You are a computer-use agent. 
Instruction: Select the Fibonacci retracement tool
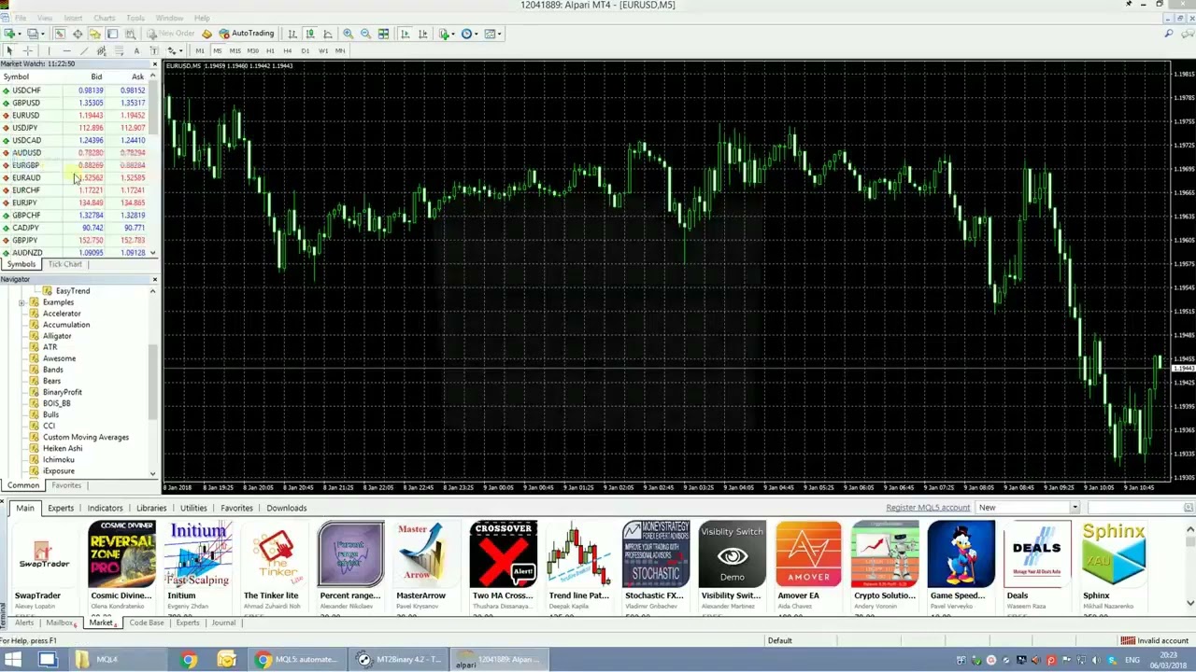click(119, 50)
